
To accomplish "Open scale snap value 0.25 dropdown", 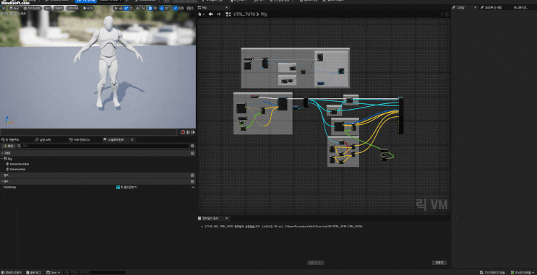I will [181, 8].
